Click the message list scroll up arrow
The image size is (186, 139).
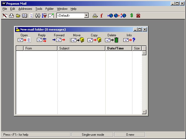pos(144,53)
